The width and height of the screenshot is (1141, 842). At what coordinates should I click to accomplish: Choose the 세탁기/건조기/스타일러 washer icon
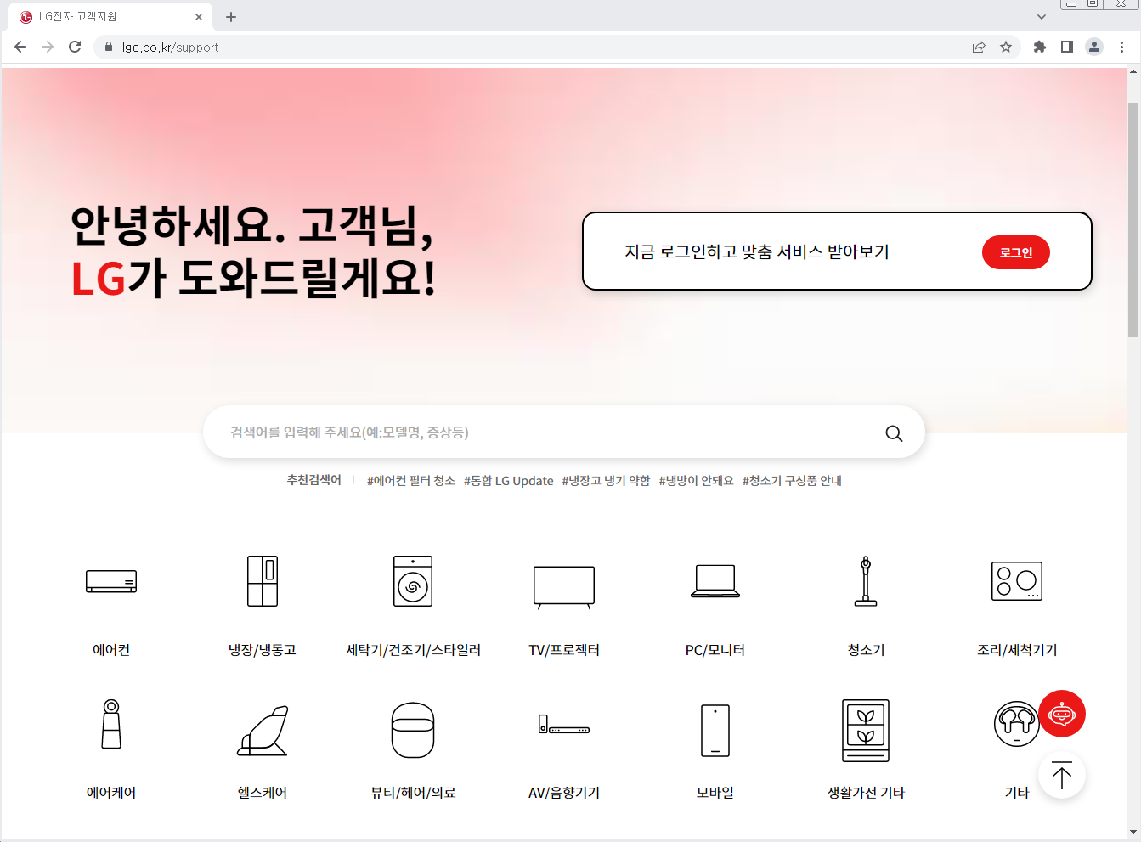coord(413,581)
